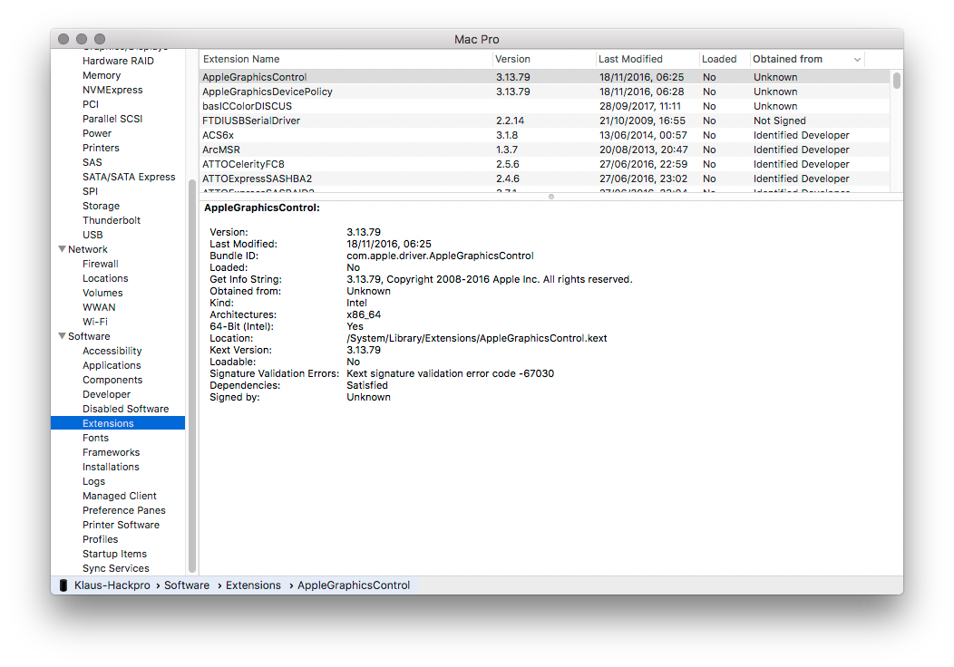
Task: Click the Bundle ID value text
Action: [x=440, y=256]
